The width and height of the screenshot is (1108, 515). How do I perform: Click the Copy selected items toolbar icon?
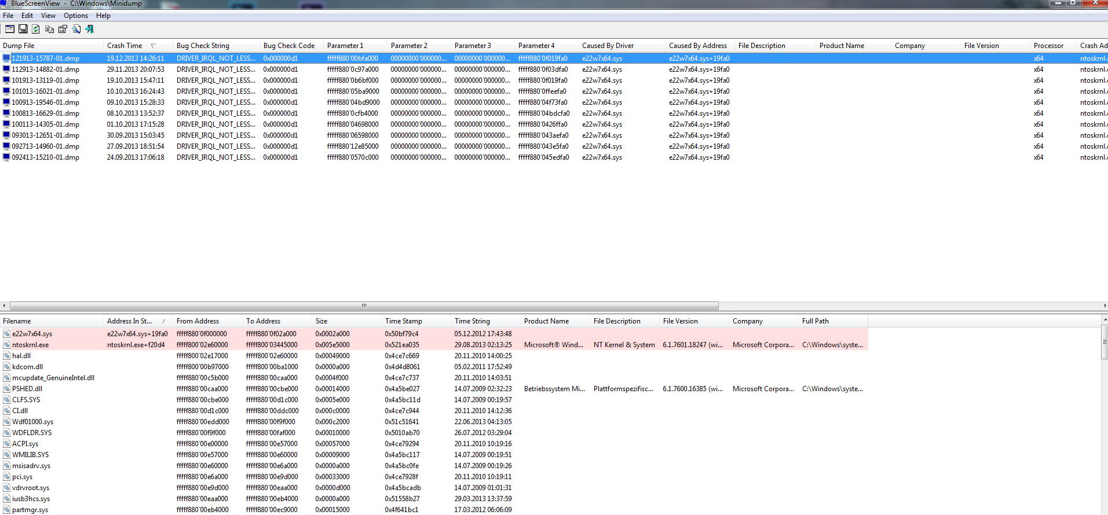click(x=49, y=29)
